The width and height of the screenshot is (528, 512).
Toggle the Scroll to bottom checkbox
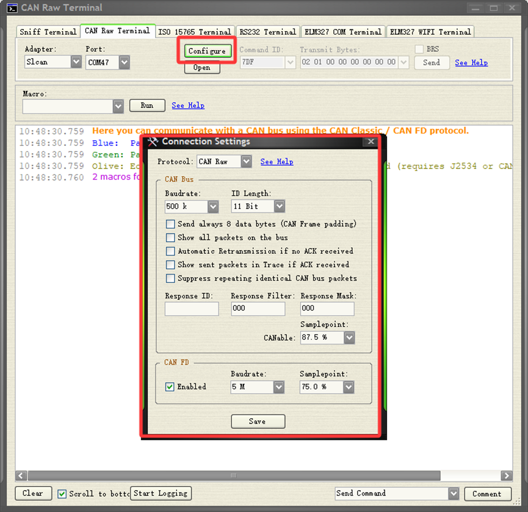pos(62,494)
